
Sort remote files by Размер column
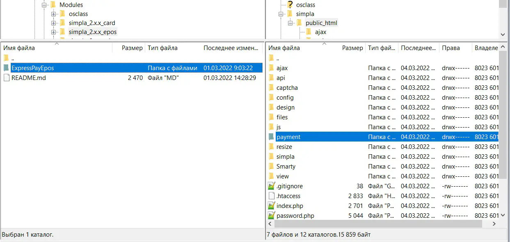pos(352,48)
